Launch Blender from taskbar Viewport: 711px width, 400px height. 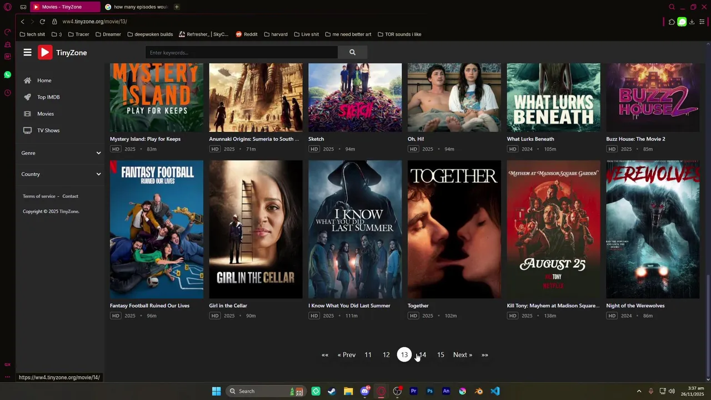point(479,391)
